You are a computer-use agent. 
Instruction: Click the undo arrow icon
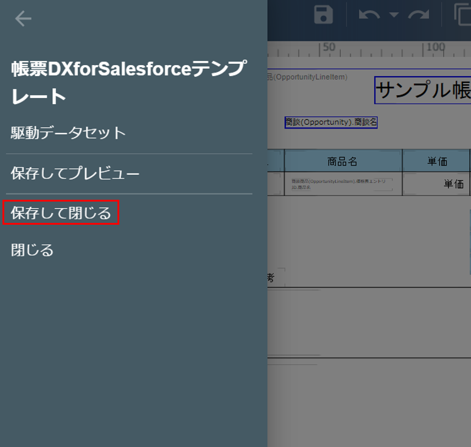(369, 15)
